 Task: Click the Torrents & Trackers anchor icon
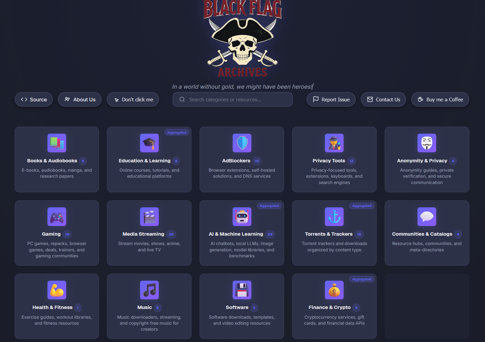pyautogui.click(x=334, y=217)
